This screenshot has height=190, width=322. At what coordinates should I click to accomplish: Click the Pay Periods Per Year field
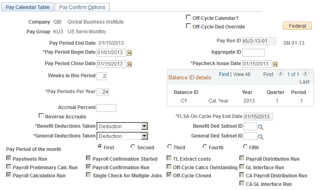(x=103, y=92)
